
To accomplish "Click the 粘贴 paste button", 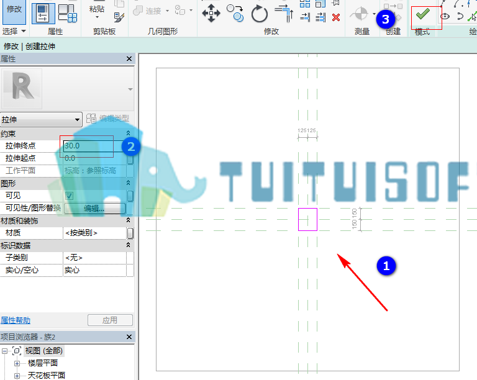I will pyautogui.click(x=97, y=9).
